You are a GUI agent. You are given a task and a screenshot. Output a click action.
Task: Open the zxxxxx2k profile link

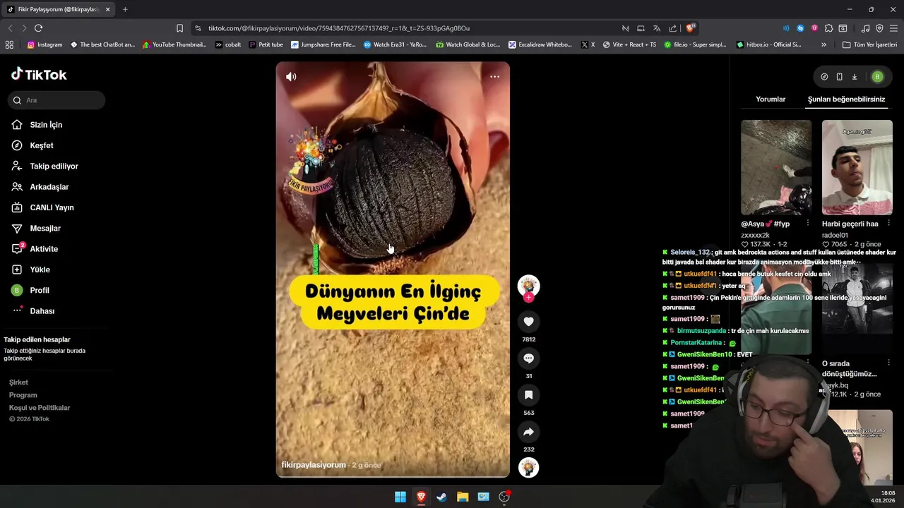pyautogui.click(x=755, y=235)
